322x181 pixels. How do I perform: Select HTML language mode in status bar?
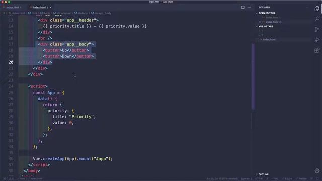tap(275, 179)
